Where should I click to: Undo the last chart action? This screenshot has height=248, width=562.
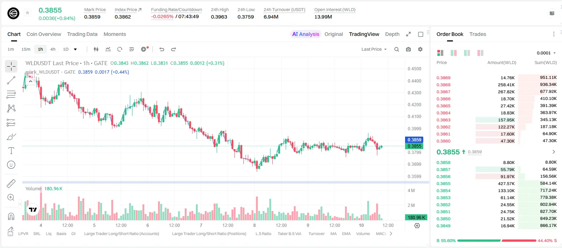pyautogui.click(x=161, y=49)
